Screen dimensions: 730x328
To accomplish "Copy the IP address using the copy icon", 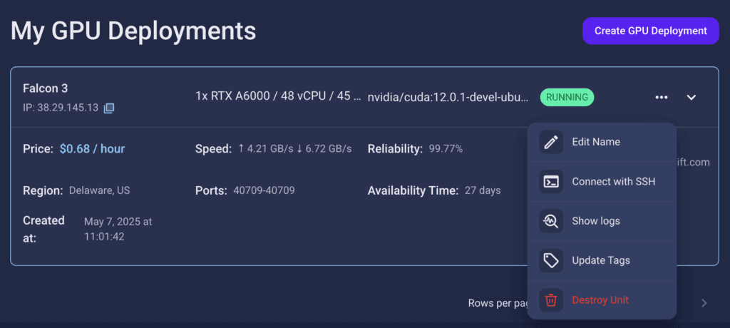I will tap(109, 108).
